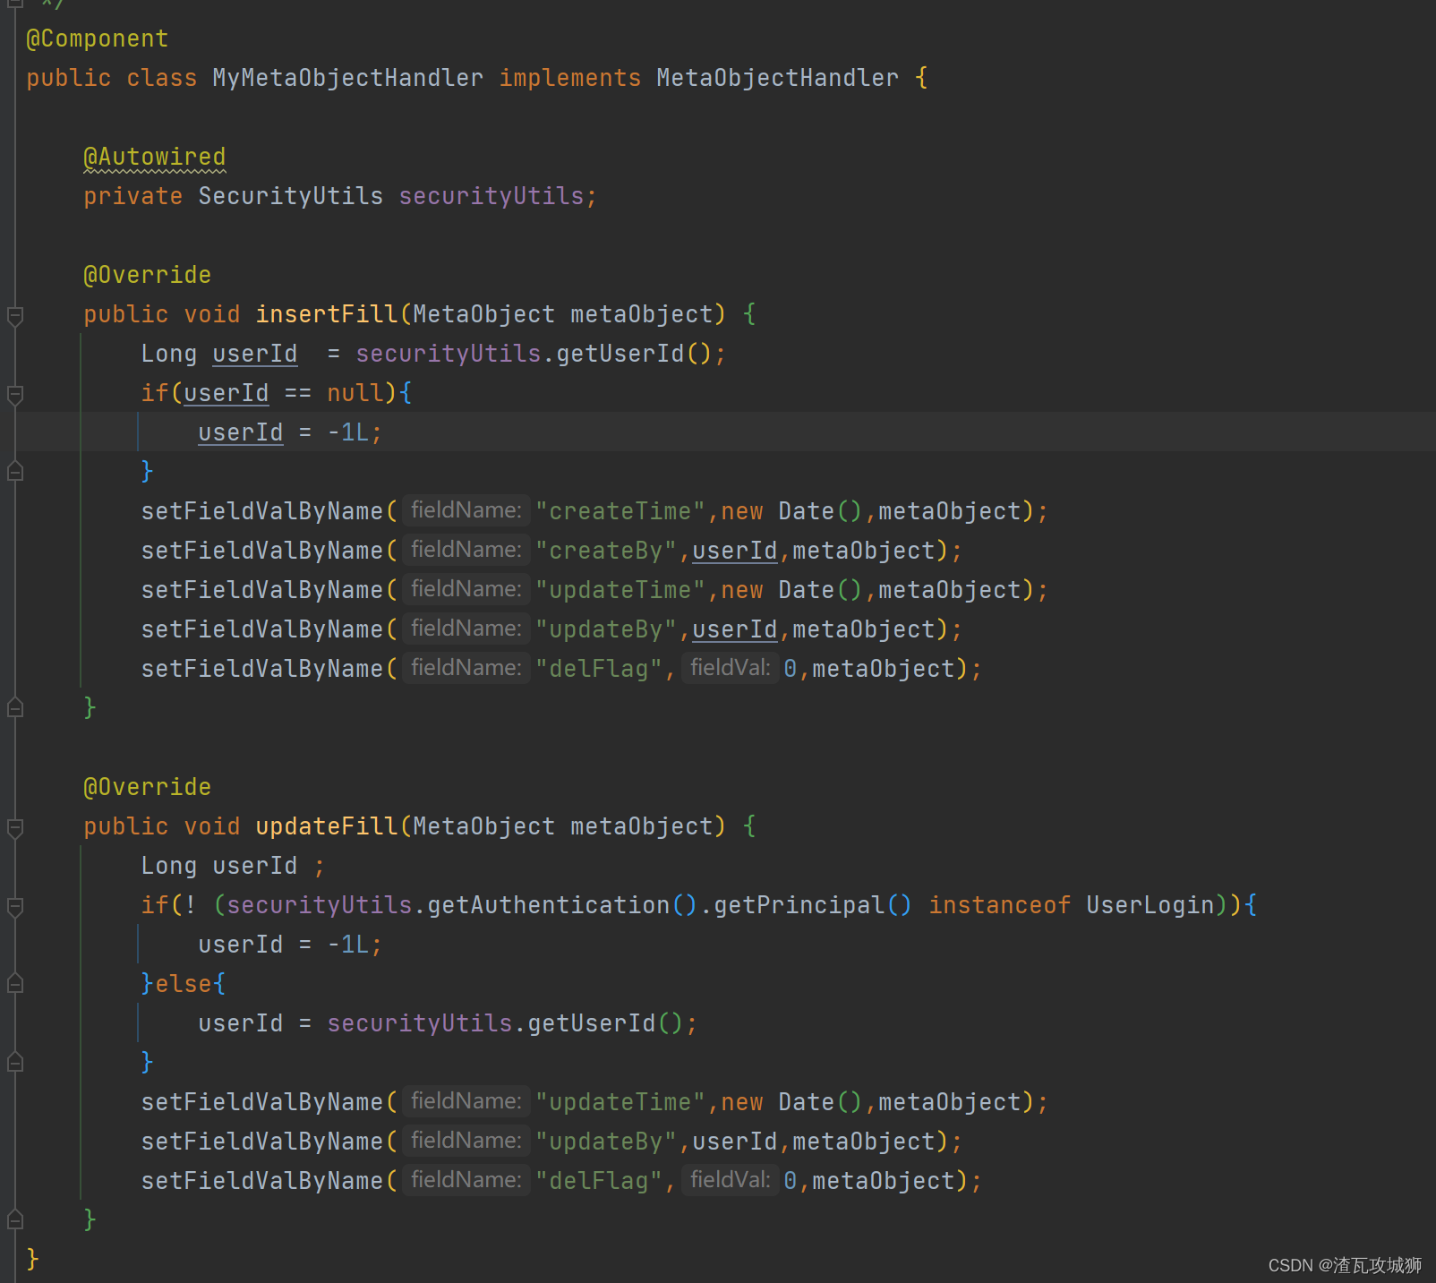The height and width of the screenshot is (1283, 1436).
Task: Click "delFlag" string in updateFill method
Action: [598, 1181]
